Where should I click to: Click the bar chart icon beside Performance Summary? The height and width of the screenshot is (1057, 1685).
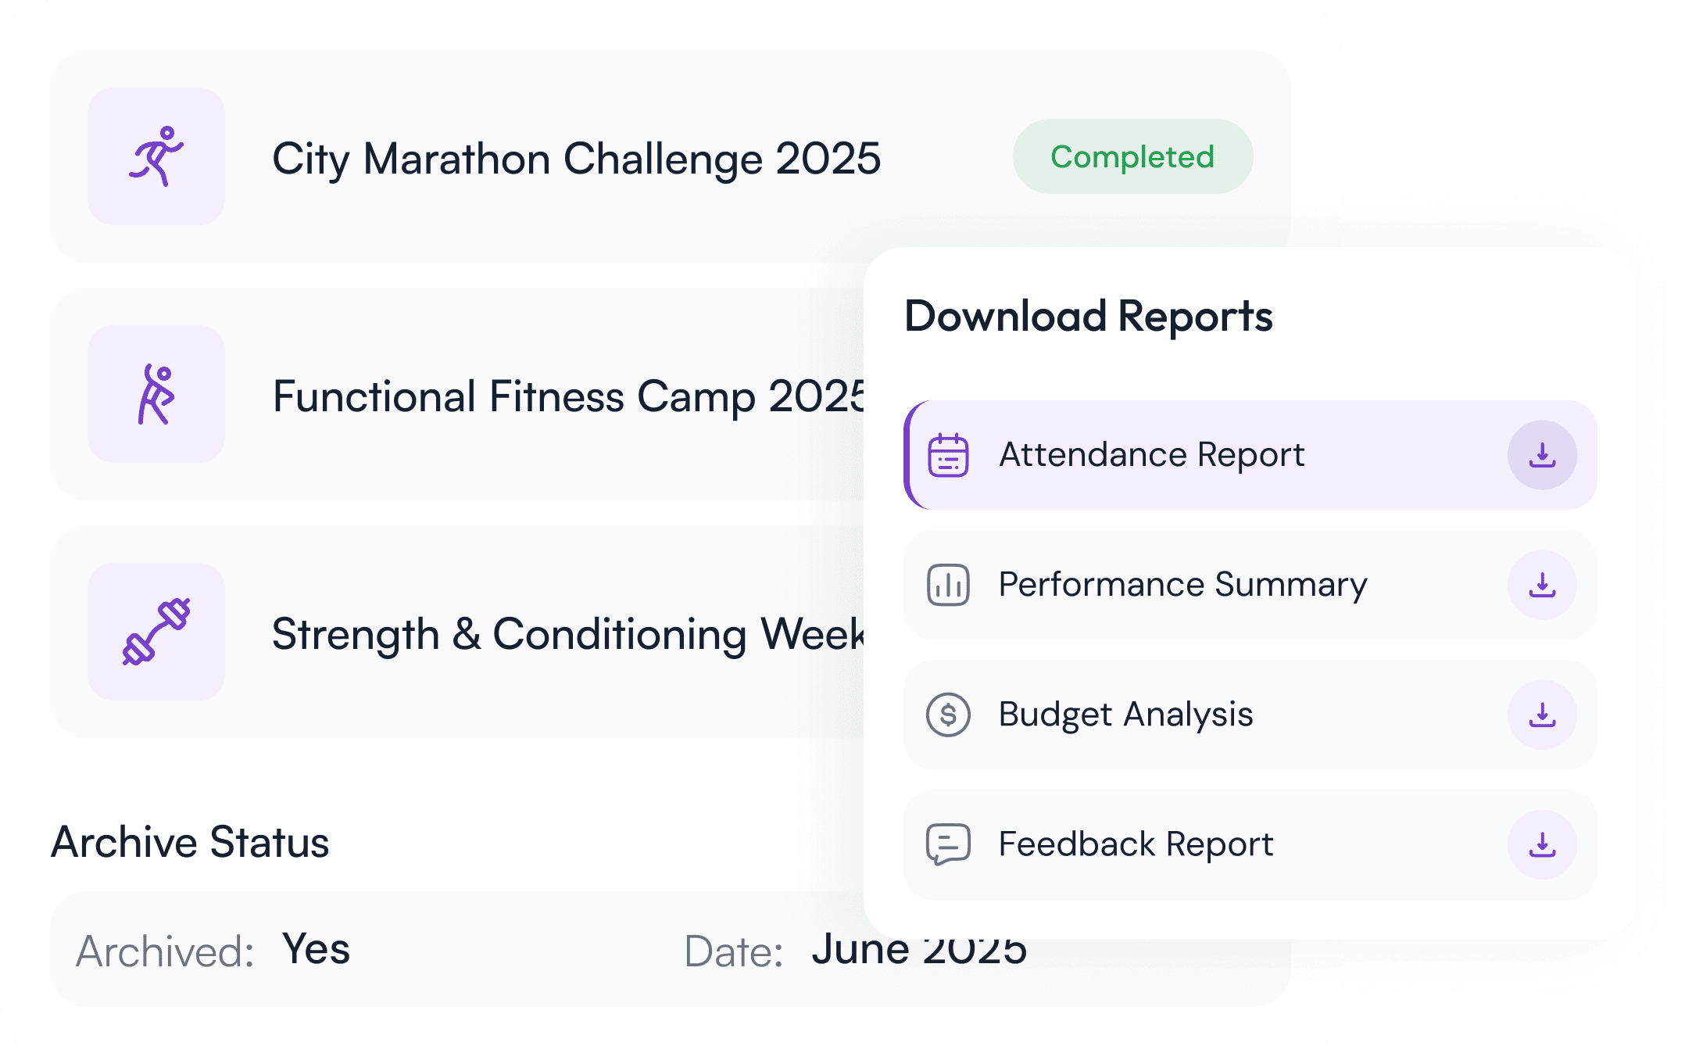[x=948, y=585]
